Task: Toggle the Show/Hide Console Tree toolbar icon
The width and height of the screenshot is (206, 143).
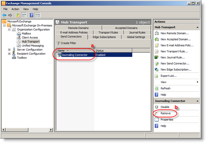Action: [24, 15]
